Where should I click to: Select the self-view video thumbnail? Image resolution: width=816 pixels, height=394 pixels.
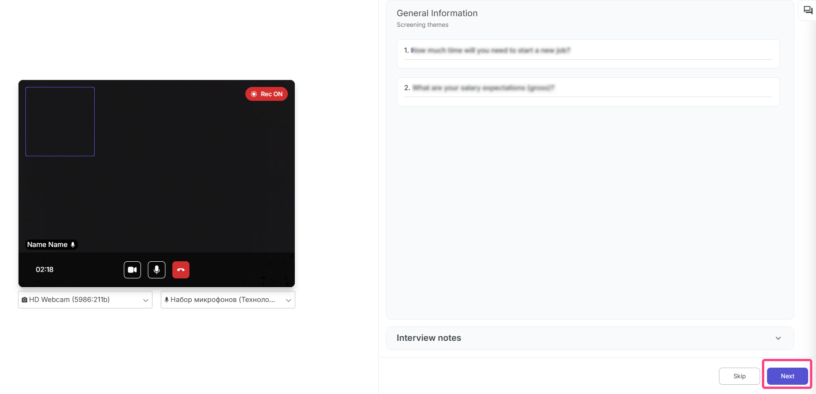(x=60, y=122)
